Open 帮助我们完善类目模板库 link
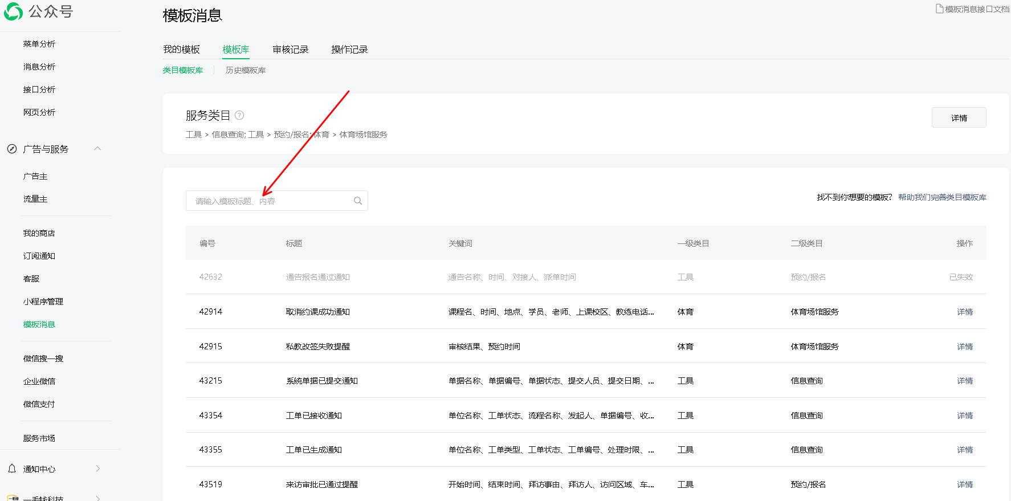Image resolution: width=1011 pixels, height=501 pixels. pyautogui.click(x=942, y=197)
